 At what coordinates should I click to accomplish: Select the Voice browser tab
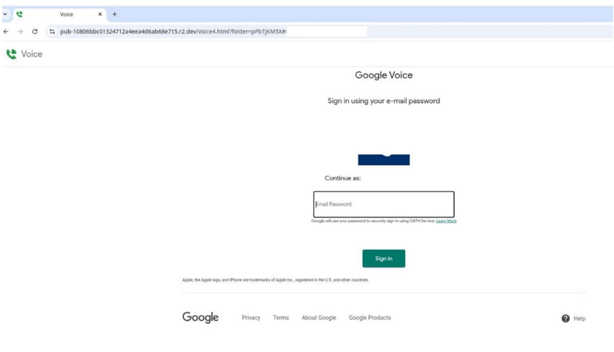(x=67, y=14)
